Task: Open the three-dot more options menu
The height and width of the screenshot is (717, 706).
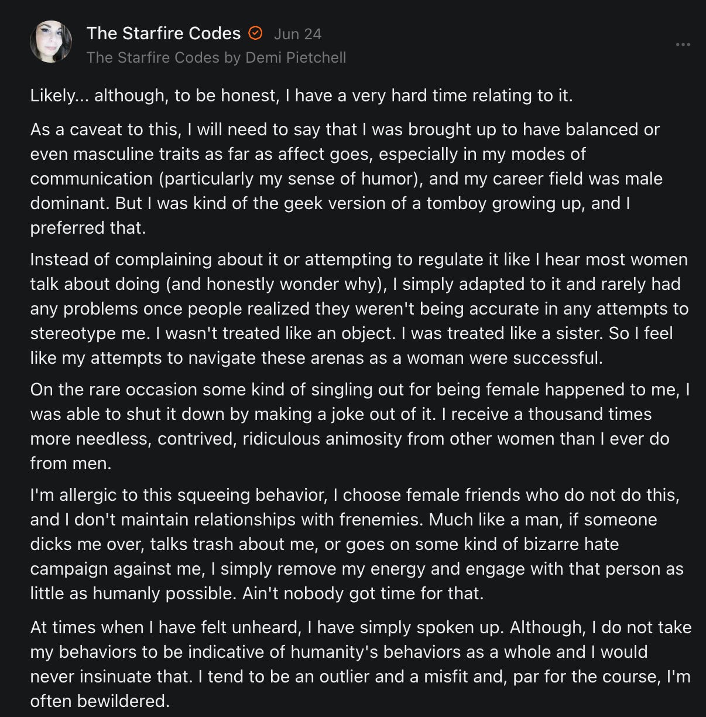Action: (x=683, y=45)
